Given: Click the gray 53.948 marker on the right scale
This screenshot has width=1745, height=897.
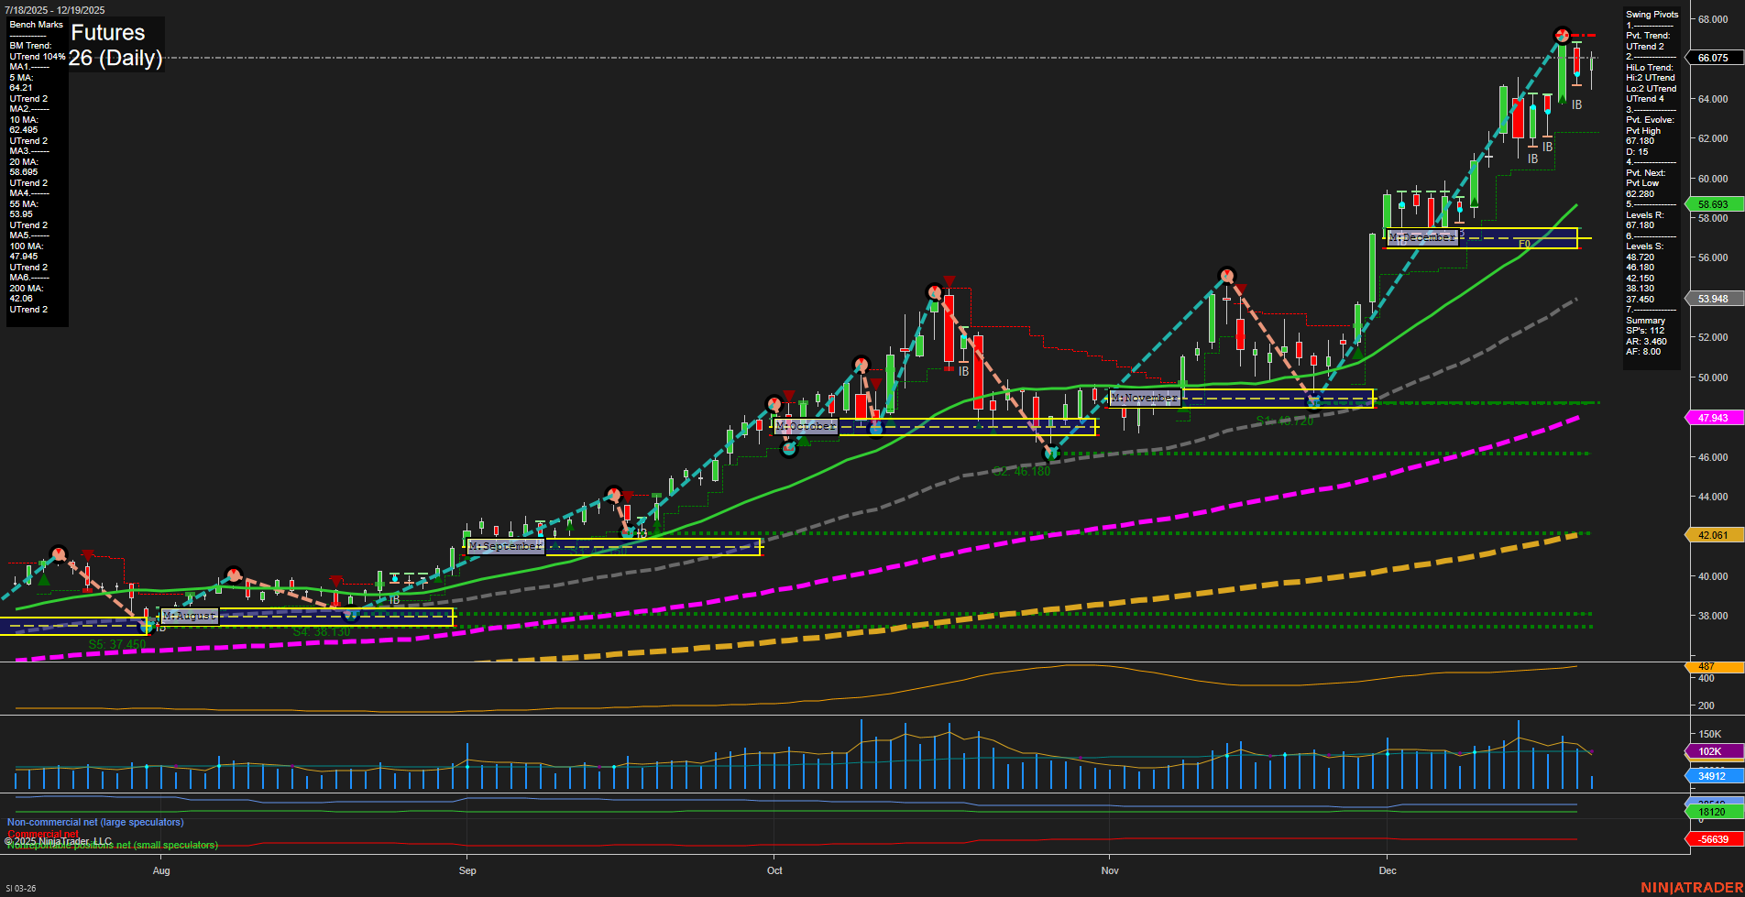Looking at the screenshot, I should point(1711,299).
